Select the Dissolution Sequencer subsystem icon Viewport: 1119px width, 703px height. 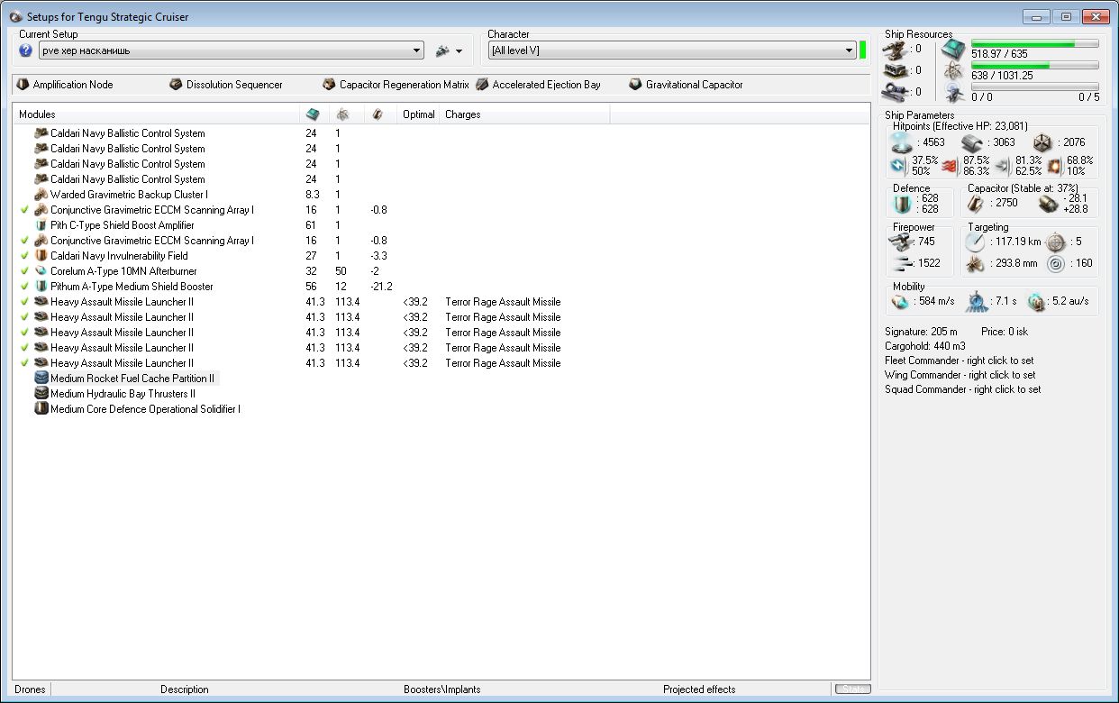[x=176, y=85]
